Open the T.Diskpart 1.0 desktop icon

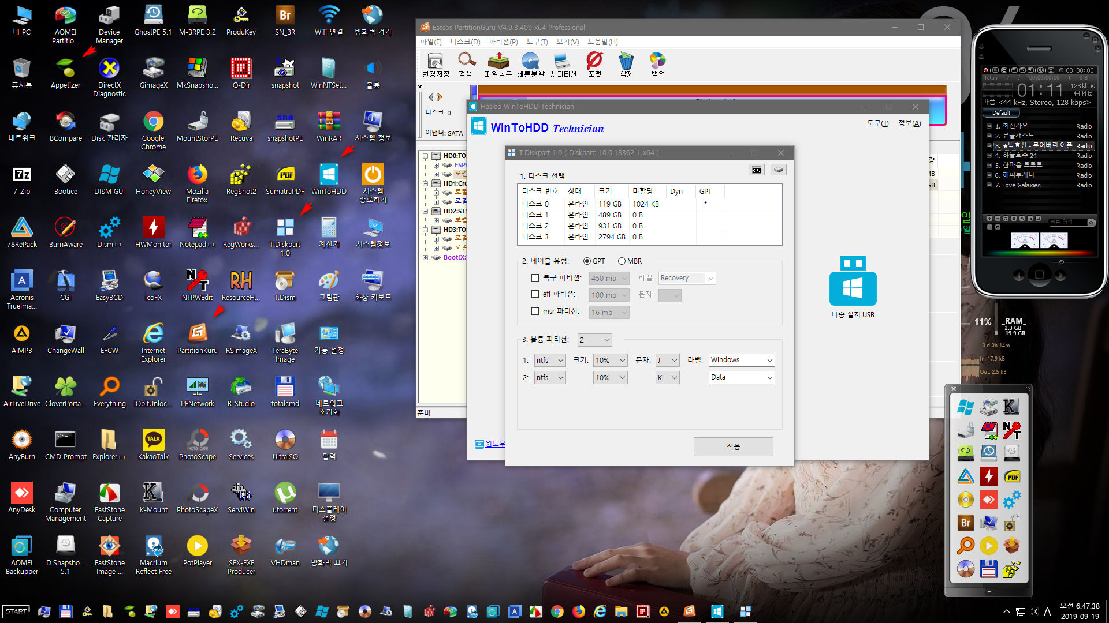click(x=285, y=237)
